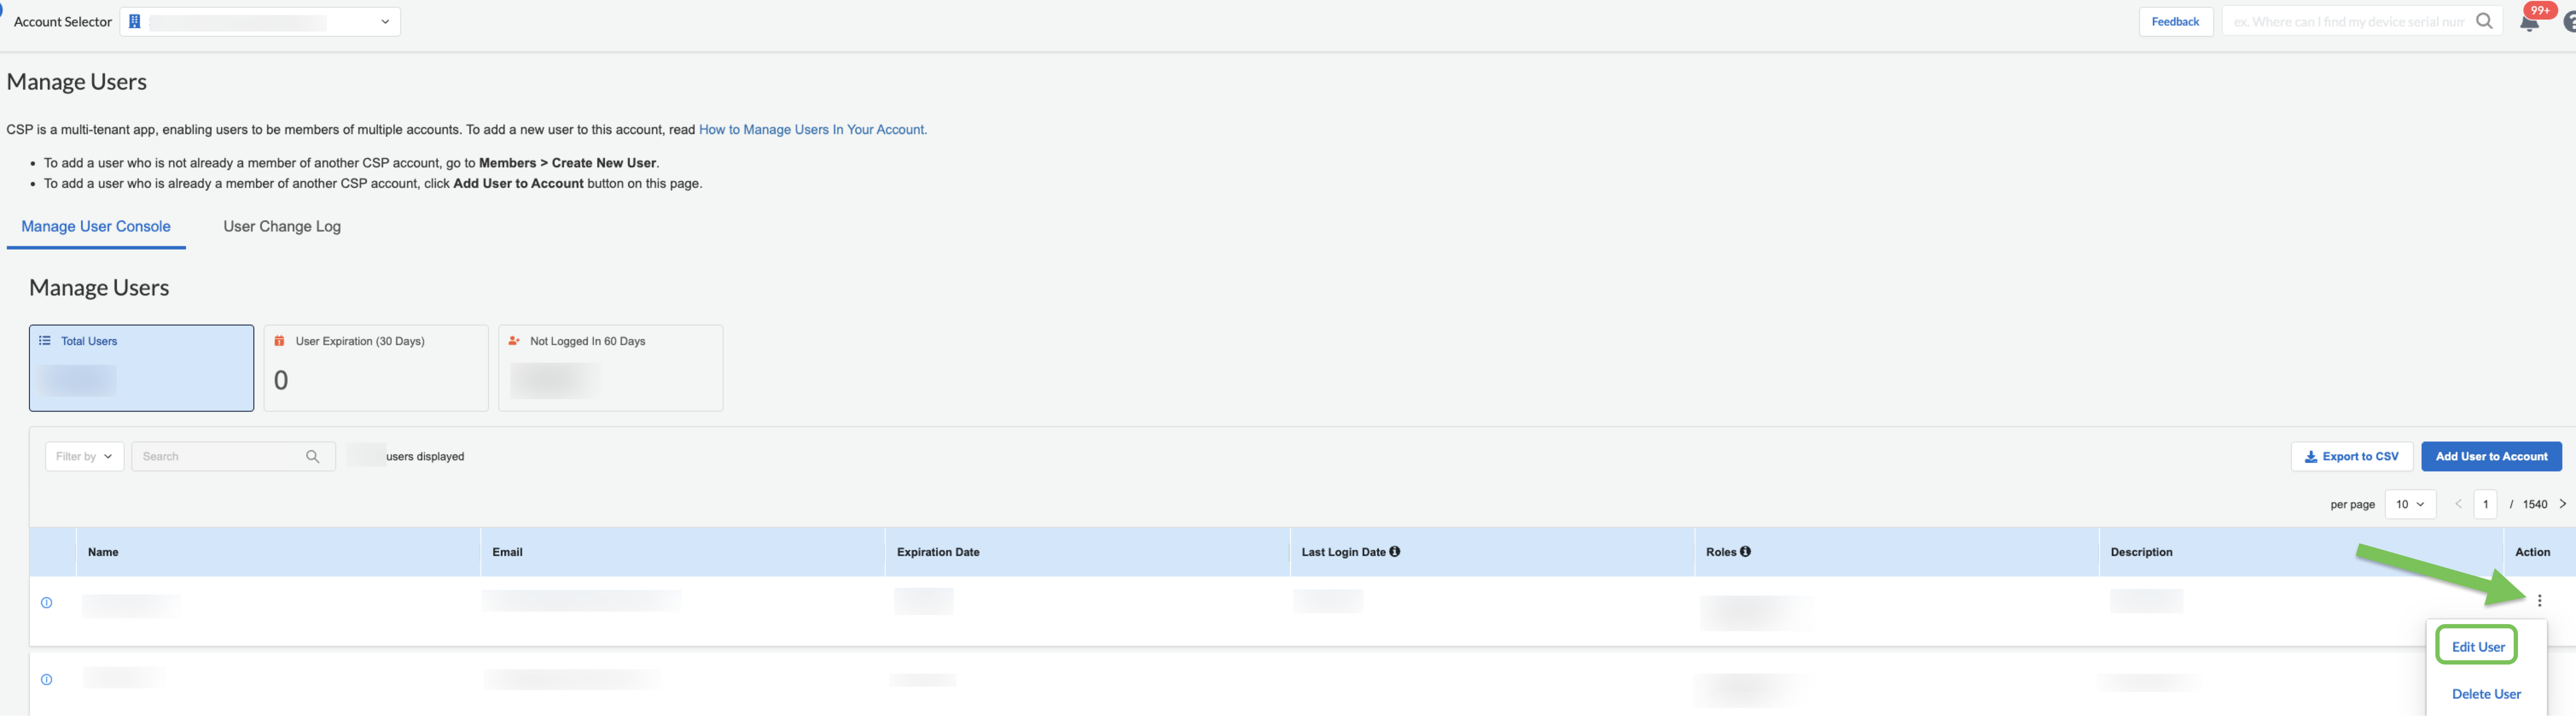The image size is (2576, 720).
Task: Click the Export to CSV button
Action: point(2351,457)
